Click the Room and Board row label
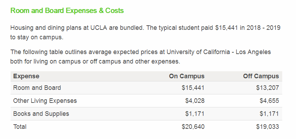This screenshot has height=139, width=296. [37, 88]
